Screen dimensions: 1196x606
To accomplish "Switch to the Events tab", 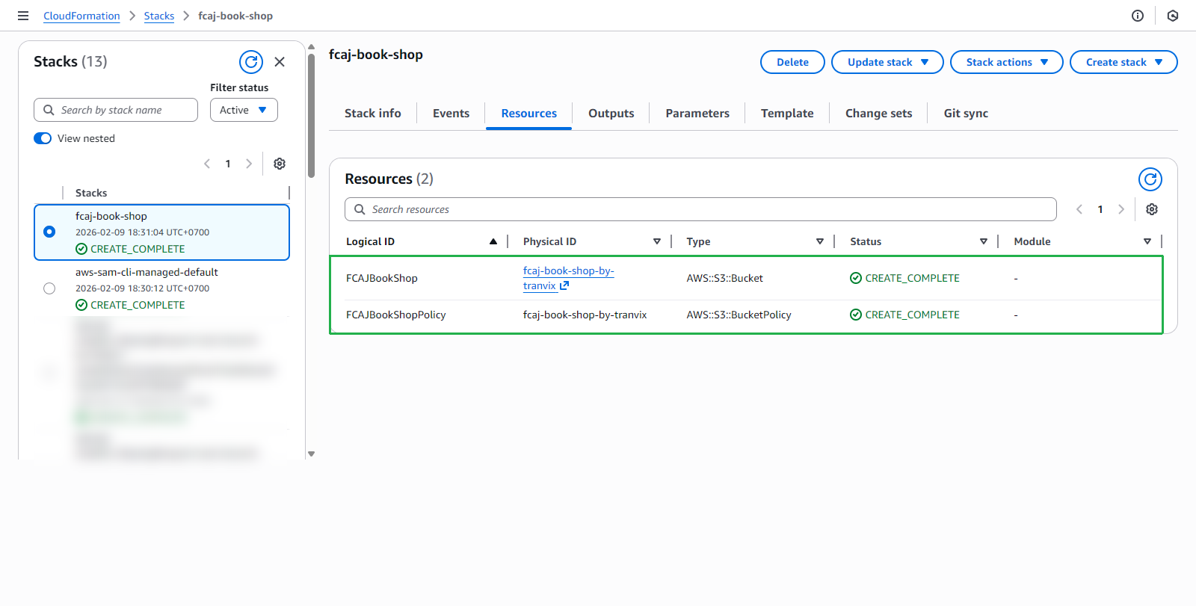I will [x=451, y=114].
